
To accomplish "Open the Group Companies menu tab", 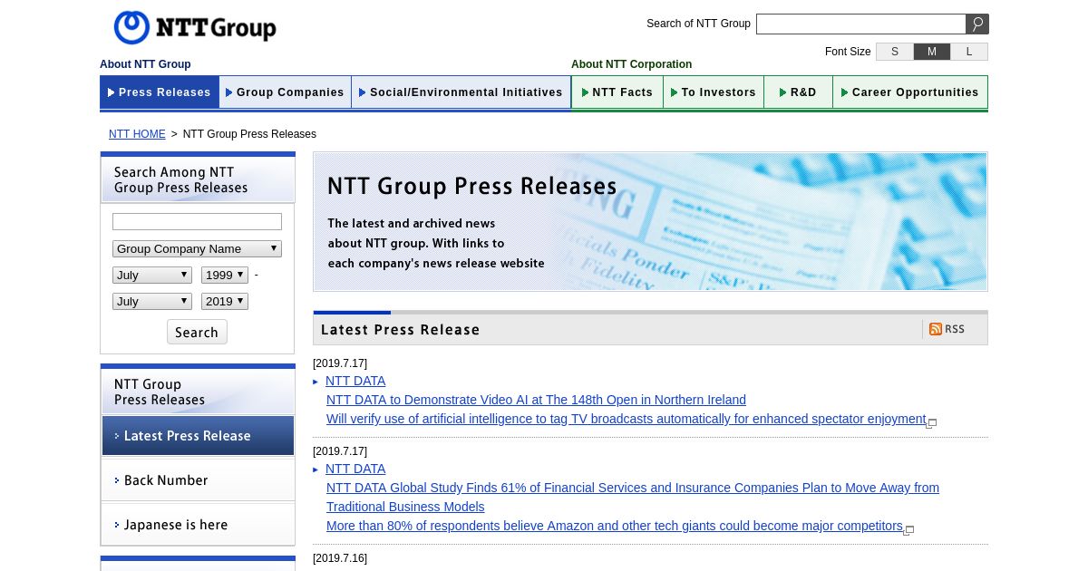I will pos(285,92).
